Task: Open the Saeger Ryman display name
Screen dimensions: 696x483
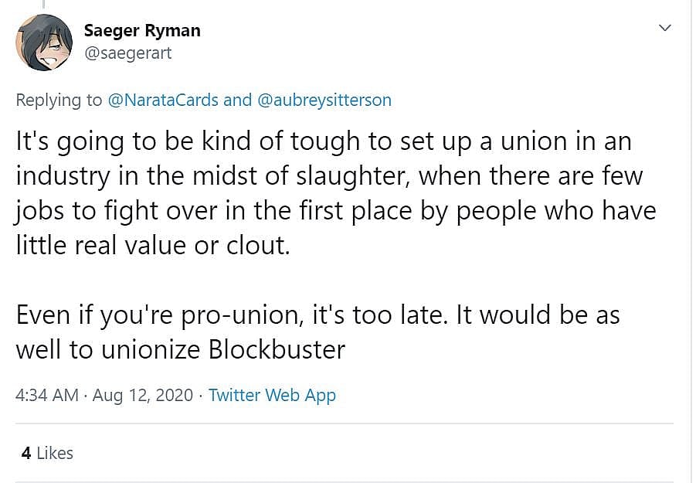Action: (x=141, y=31)
